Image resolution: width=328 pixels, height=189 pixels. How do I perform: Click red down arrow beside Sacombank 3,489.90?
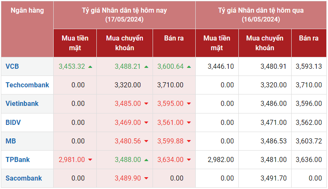[146, 178]
